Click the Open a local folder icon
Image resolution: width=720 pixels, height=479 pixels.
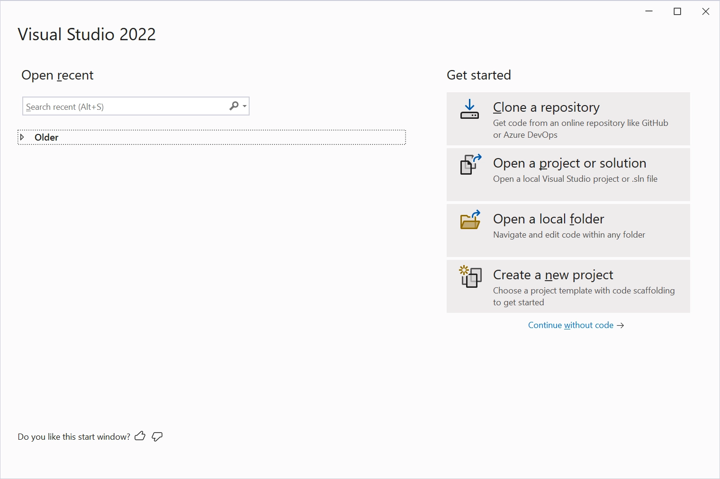(470, 220)
